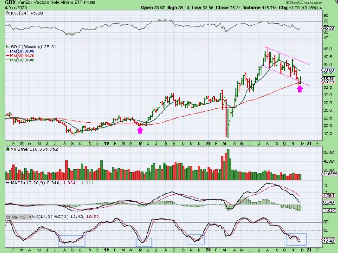
Task: Click the 29 Mar Y:2.71 cursor readout
Action: click(19, 217)
